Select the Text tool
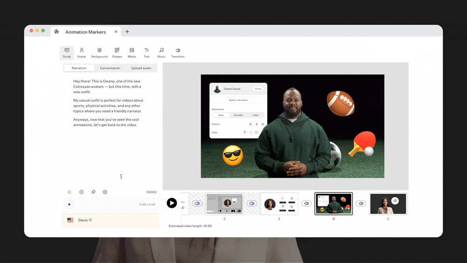Image resolution: width=467 pixels, height=263 pixels. (147, 52)
